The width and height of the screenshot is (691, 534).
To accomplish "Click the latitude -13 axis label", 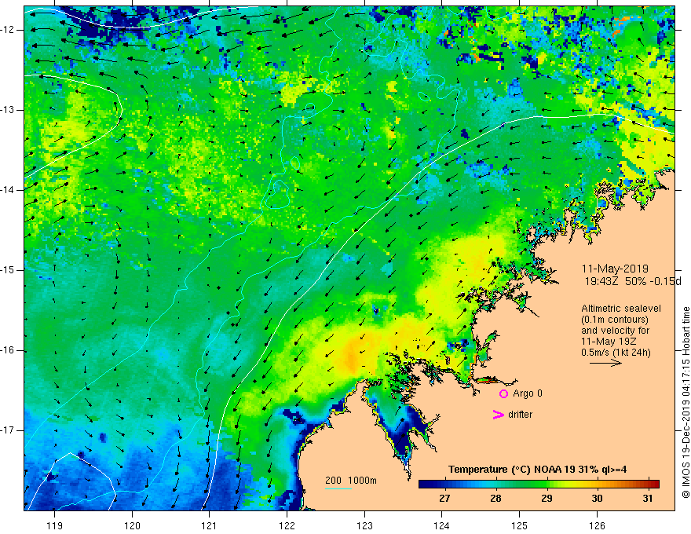I will tap(8, 110).
